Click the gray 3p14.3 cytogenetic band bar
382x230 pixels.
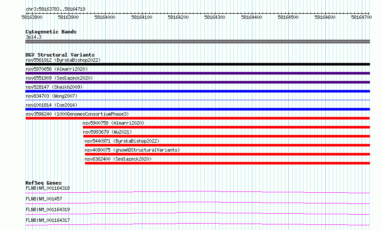(x=197, y=42)
